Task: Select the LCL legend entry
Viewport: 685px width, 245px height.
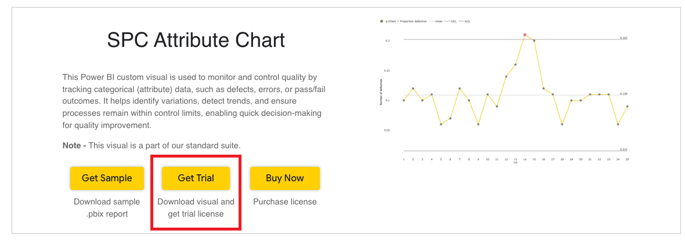Action: coord(467,21)
